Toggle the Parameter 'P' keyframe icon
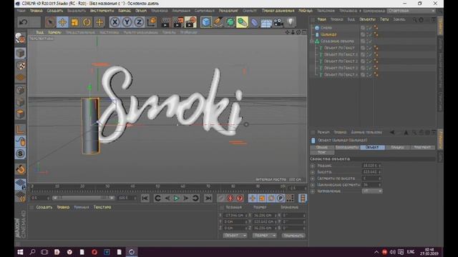Image resolution: width=458 pixels, height=257 pixels. [281, 198]
